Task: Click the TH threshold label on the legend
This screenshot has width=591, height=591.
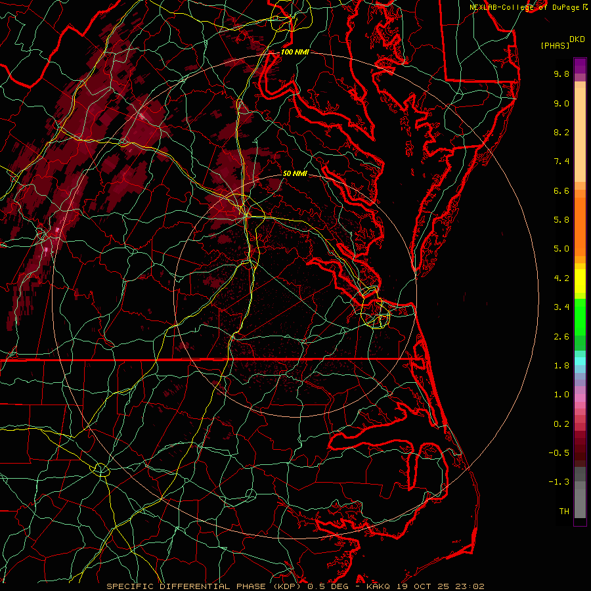Action: 564,512
